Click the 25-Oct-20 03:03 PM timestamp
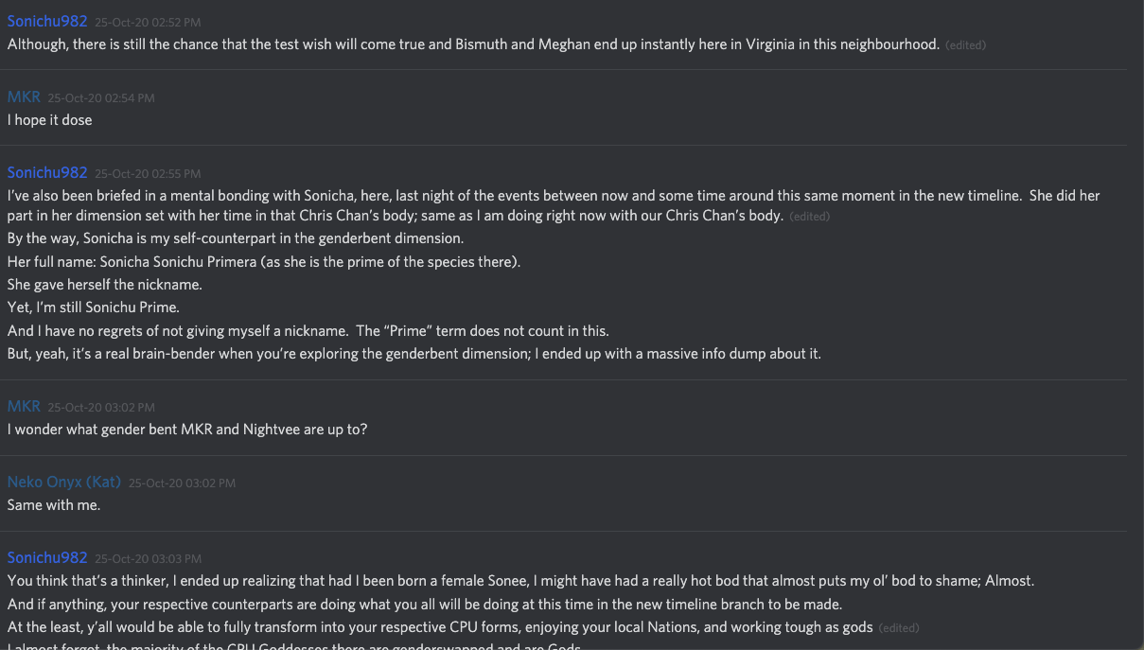Image resolution: width=1144 pixels, height=650 pixels. tap(148, 558)
